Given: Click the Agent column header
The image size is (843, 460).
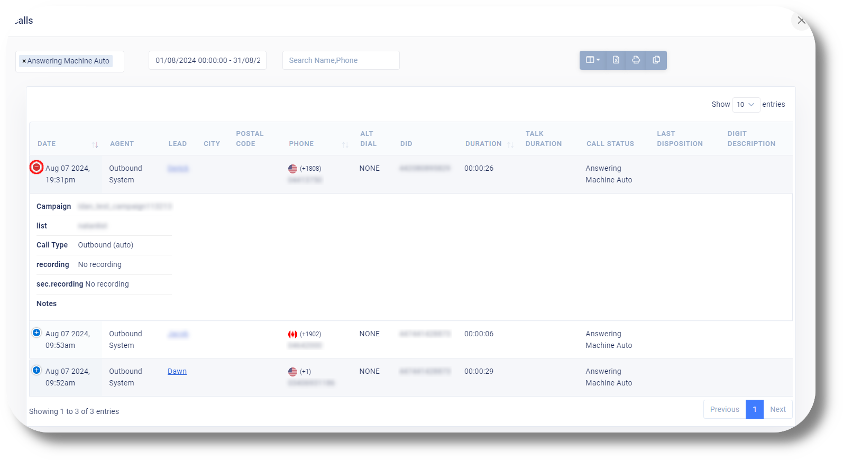Looking at the screenshot, I should pyautogui.click(x=122, y=144).
